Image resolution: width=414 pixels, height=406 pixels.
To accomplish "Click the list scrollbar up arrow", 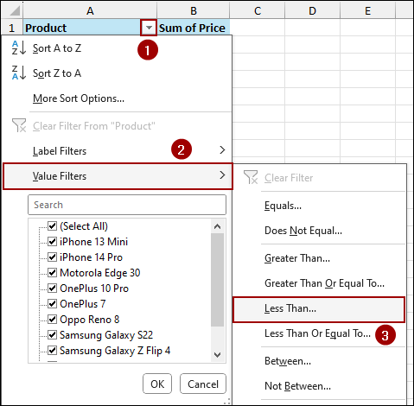I will pyautogui.click(x=218, y=226).
